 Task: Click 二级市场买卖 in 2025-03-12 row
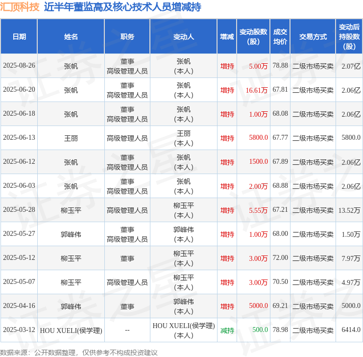pos(313,331)
